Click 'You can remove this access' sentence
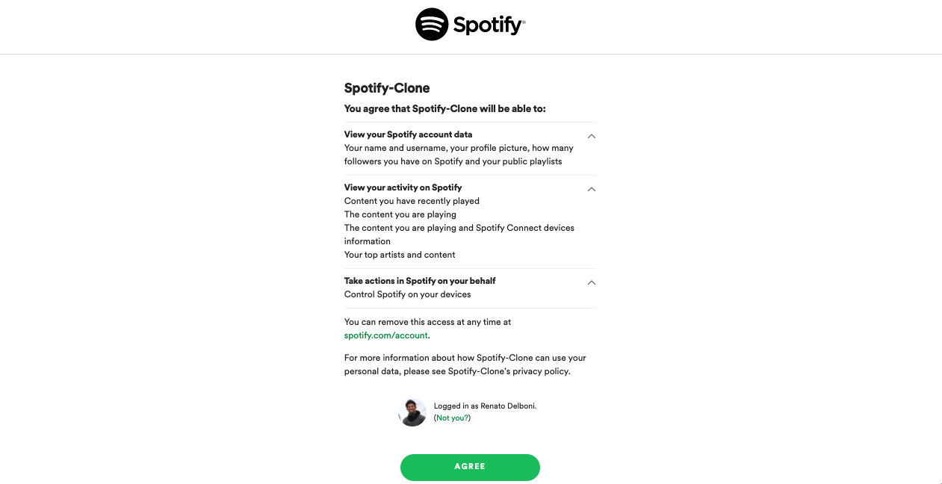 coord(427,322)
